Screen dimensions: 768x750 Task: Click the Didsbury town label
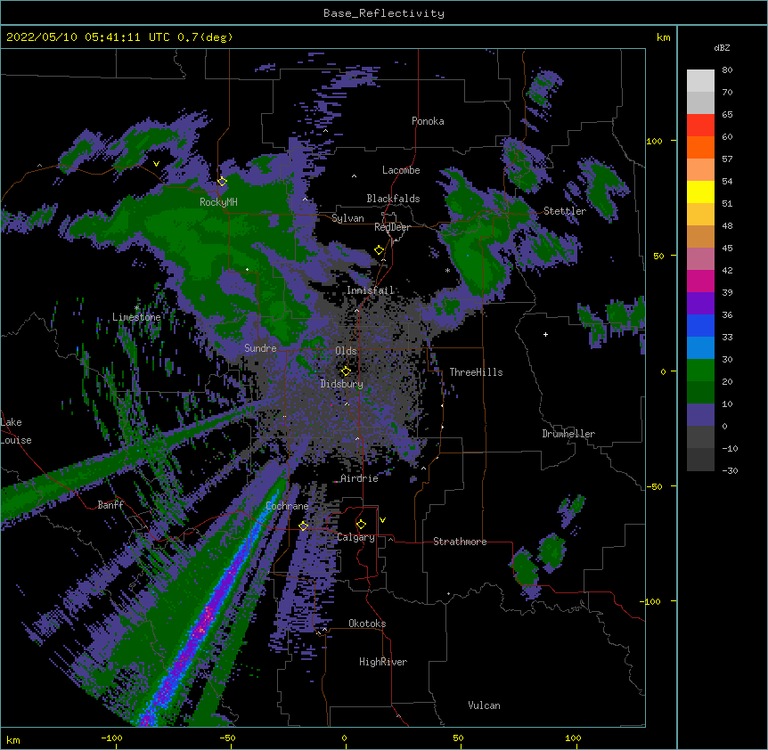point(342,384)
